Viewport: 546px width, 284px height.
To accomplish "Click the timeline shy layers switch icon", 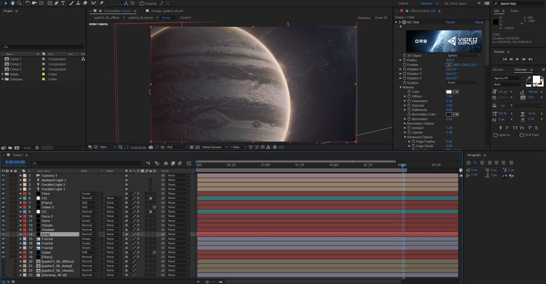I will coord(166,163).
